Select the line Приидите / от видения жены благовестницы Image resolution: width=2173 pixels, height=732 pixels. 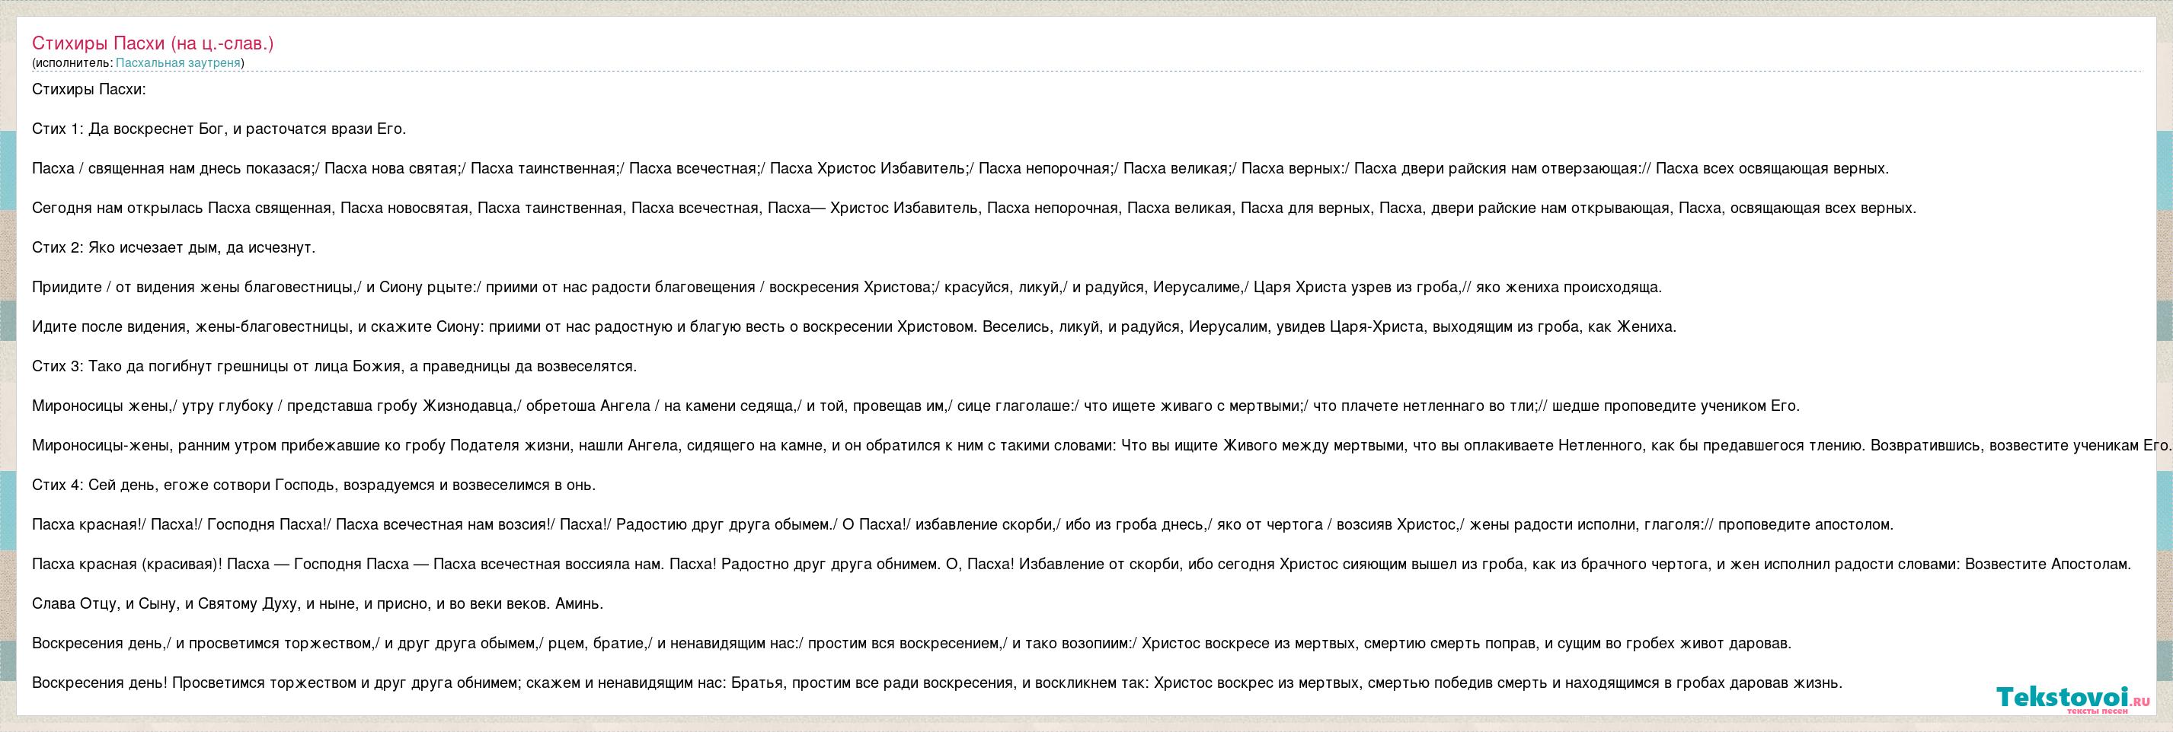[846, 287]
